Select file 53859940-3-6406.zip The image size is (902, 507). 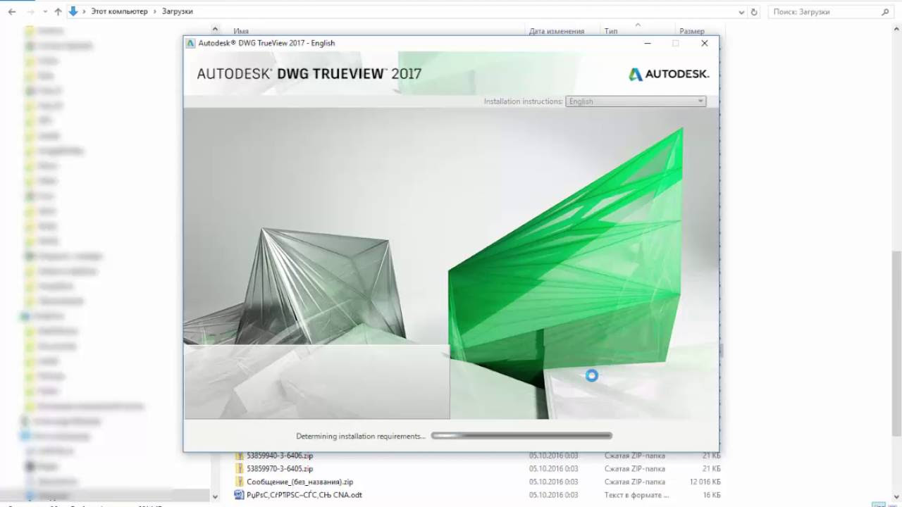pos(280,456)
